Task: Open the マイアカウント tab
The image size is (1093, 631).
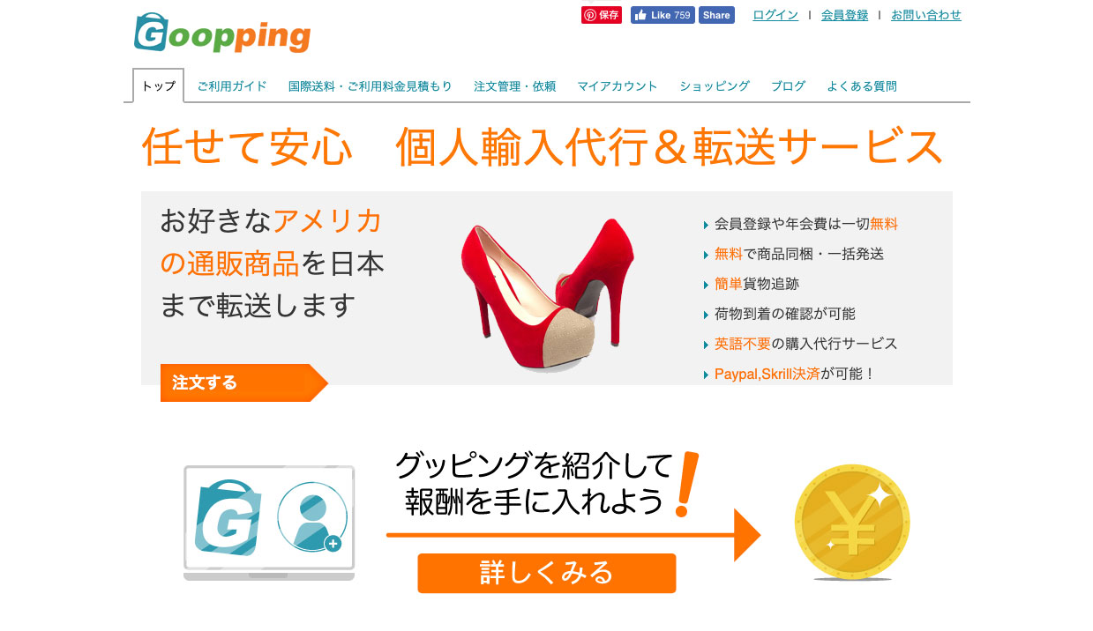Action: coord(618,86)
